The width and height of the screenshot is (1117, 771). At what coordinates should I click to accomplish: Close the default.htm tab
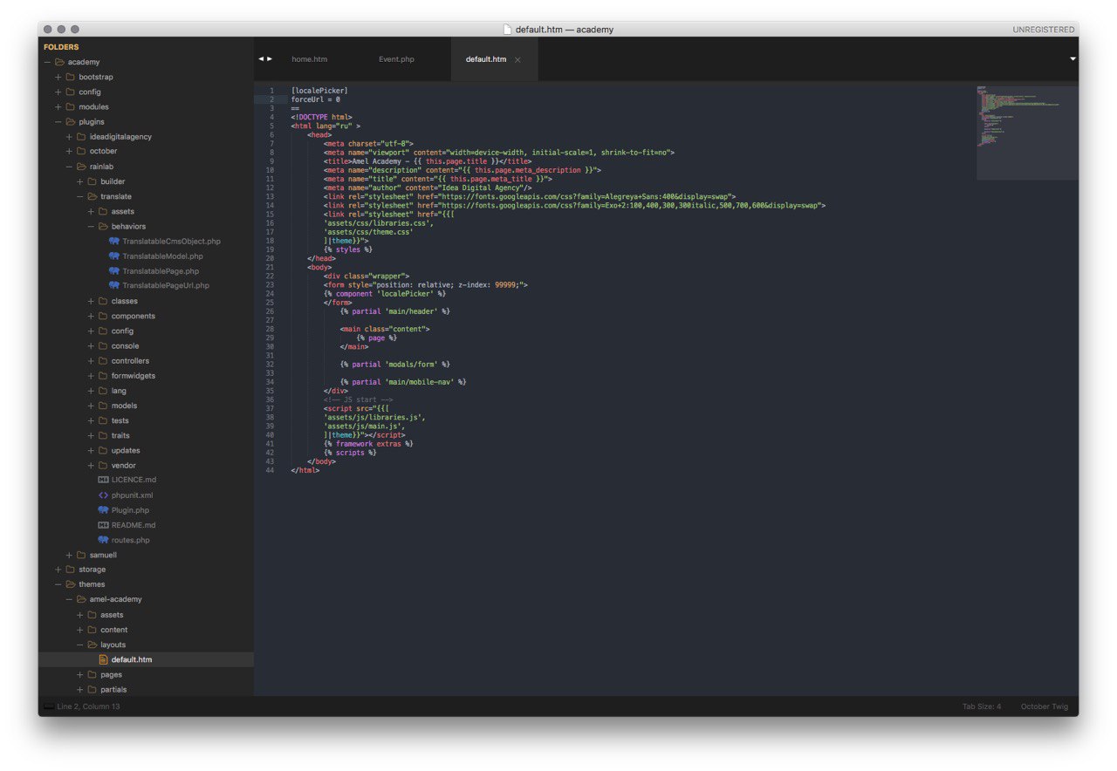tap(517, 59)
